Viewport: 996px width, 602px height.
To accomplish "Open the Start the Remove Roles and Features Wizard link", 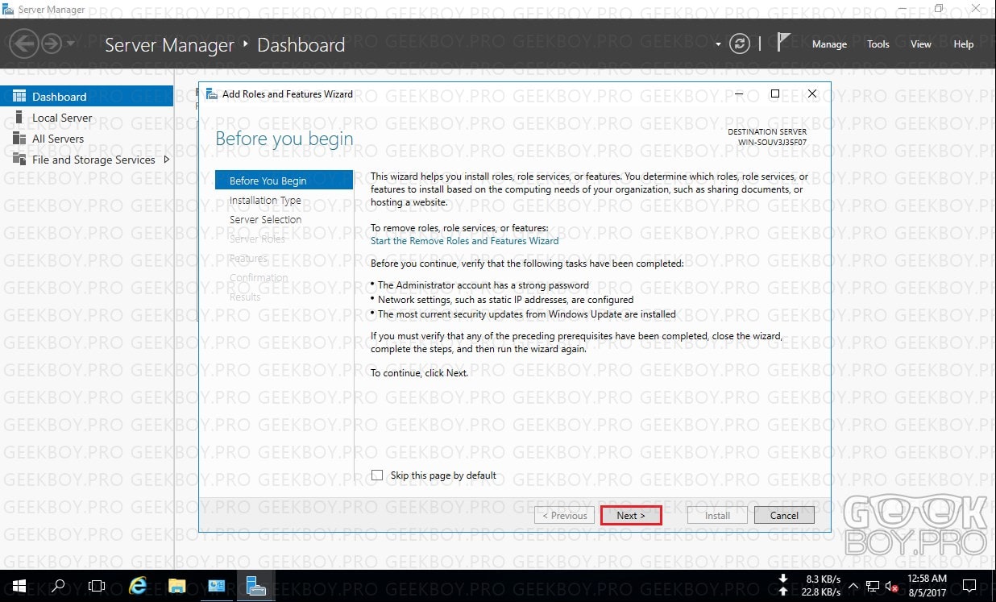I will [464, 240].
